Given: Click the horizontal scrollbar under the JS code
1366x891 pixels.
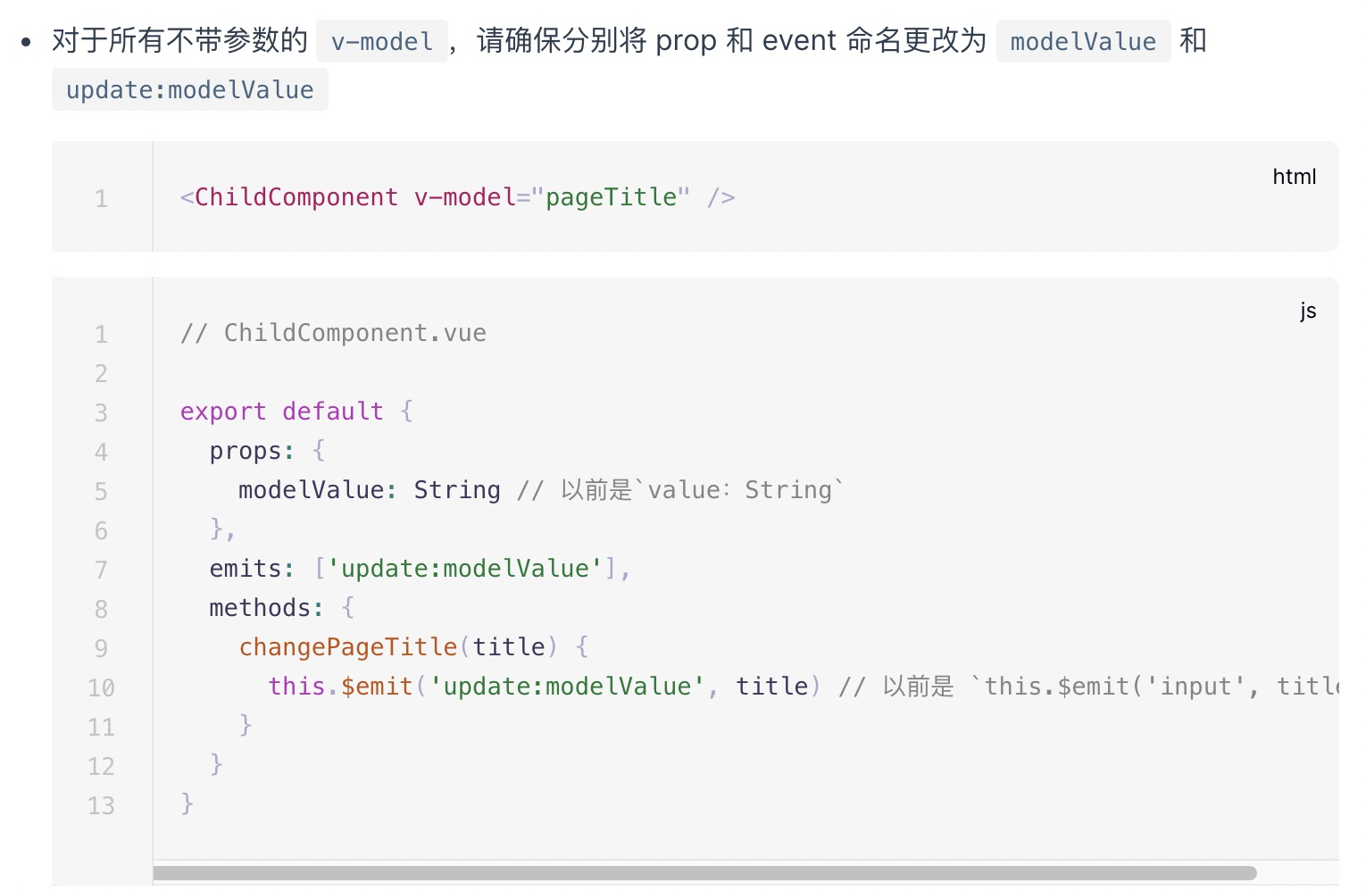Looking at the screenshot, I should 704,872.
